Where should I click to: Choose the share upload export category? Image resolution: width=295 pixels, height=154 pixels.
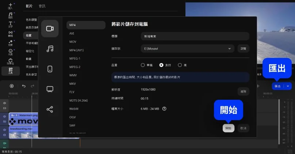point(50,109)
